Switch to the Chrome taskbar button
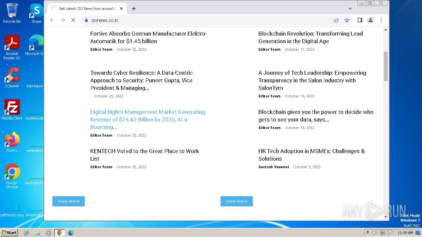Screen dimensions: 422x237 click(x=60, y=233)
